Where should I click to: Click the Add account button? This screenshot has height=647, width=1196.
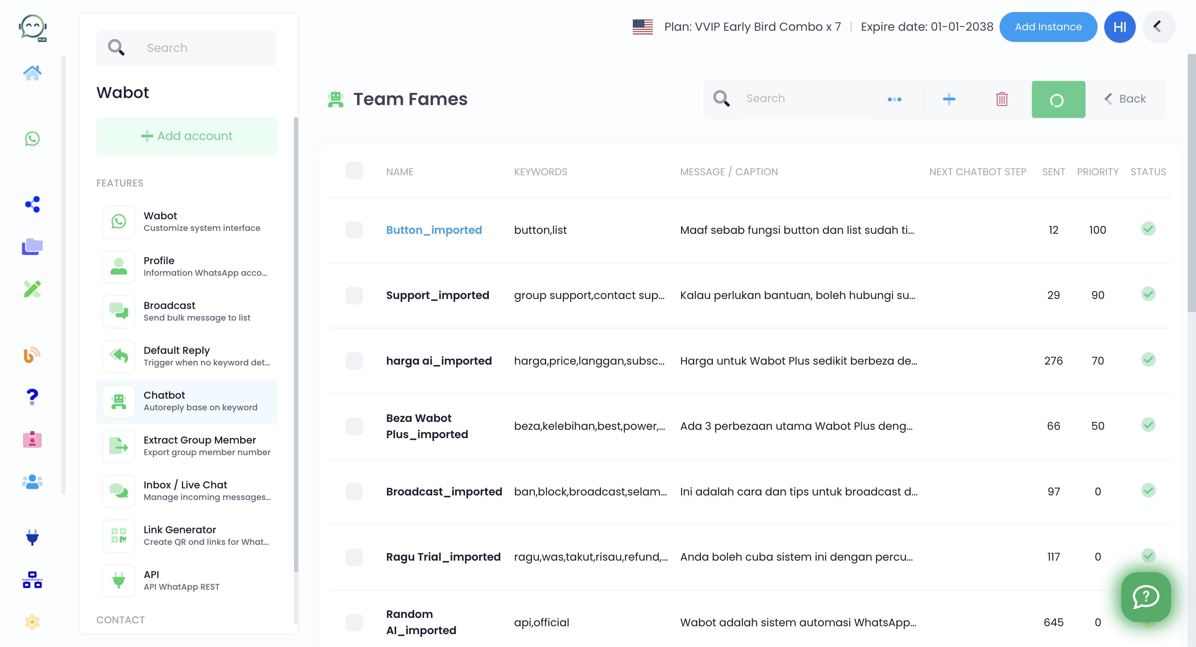tap(186, 136)
